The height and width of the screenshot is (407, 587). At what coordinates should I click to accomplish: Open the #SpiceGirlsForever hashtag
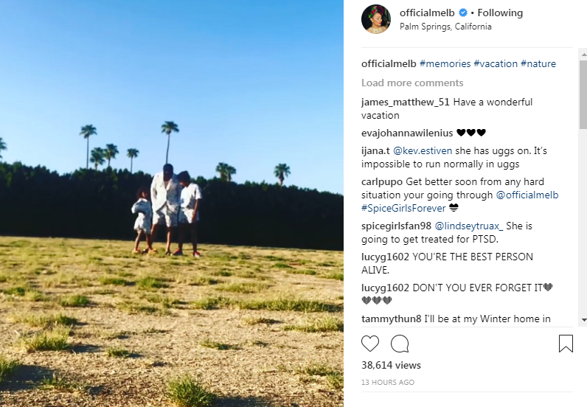(x=403, y=208)
